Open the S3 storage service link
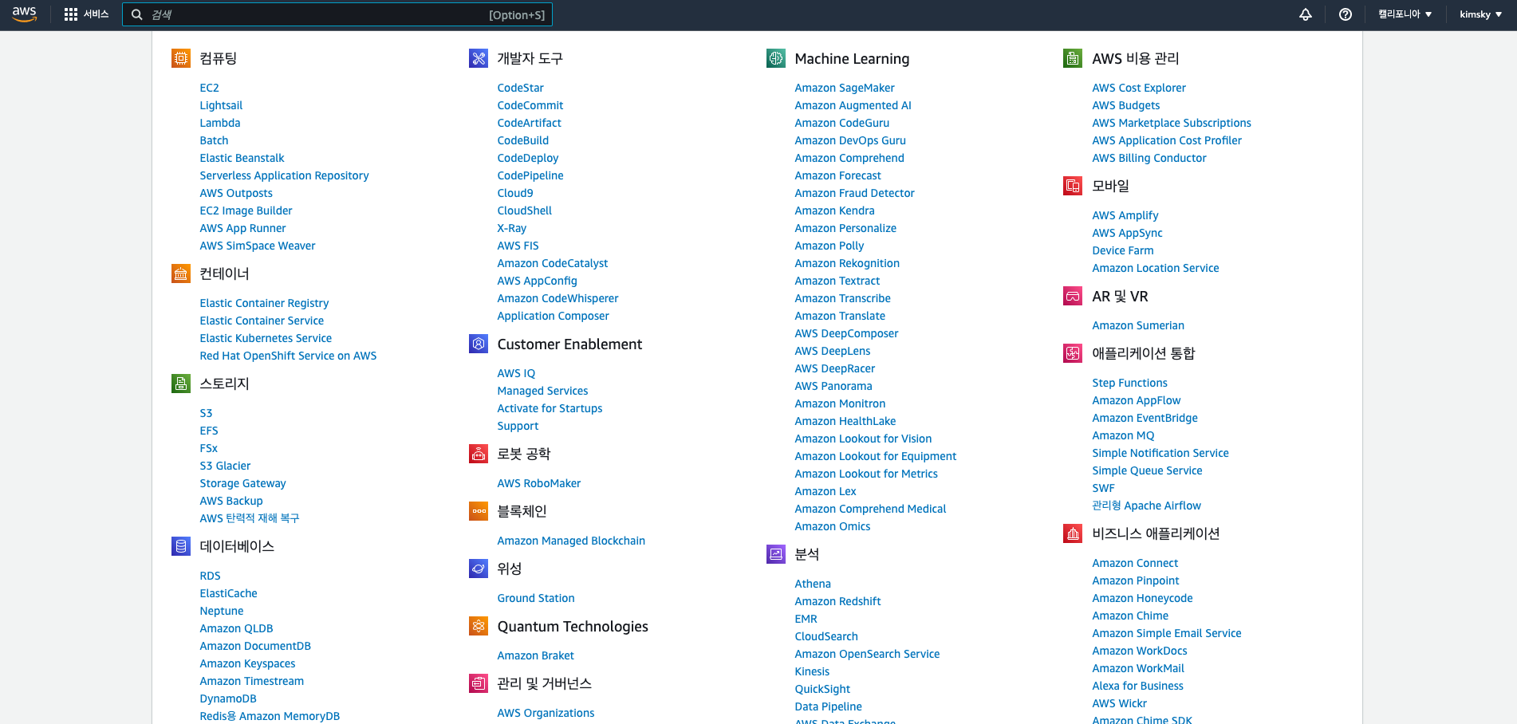The height and width of the screenshot is (724, 1517). 206,413
